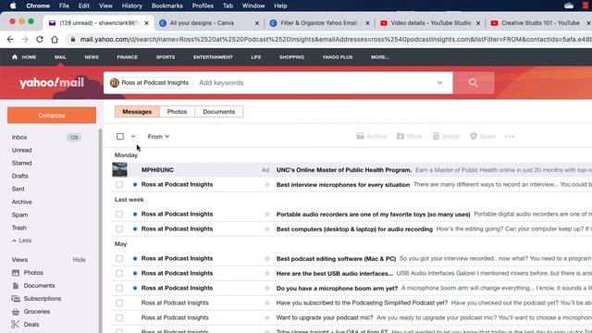Click the Yahoo Mail logo

52,82
